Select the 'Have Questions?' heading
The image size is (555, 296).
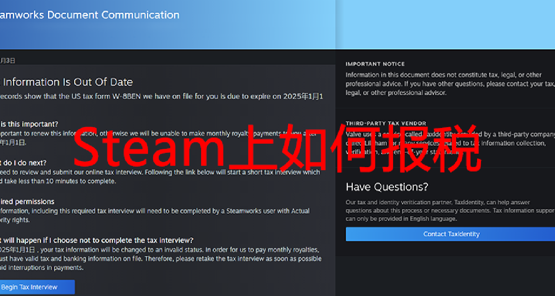click(x=387, y=187)
